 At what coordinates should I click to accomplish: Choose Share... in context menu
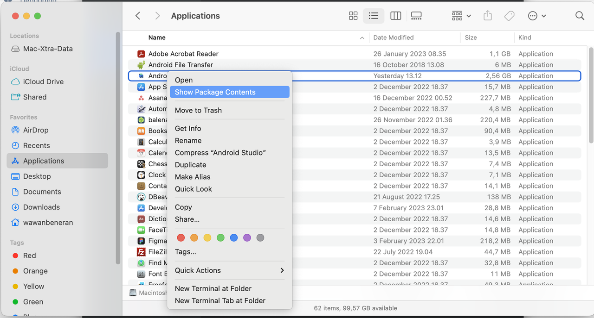tap(229, 219)
